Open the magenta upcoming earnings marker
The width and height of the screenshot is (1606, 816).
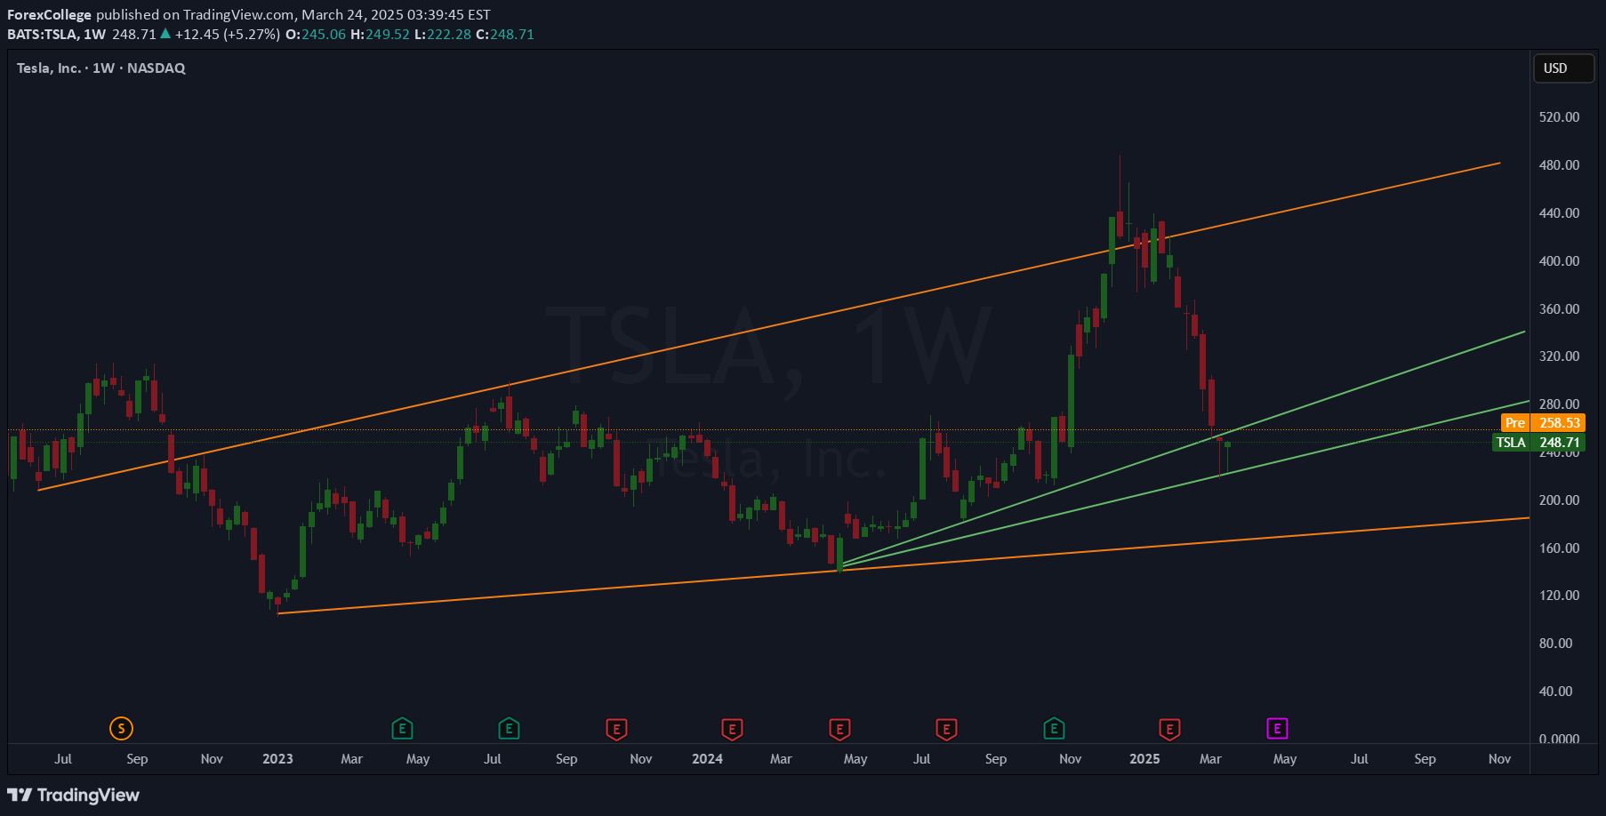1277,729
